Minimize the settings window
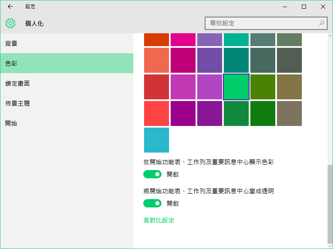Screen dimensions: 333x249 click(285, 7)
